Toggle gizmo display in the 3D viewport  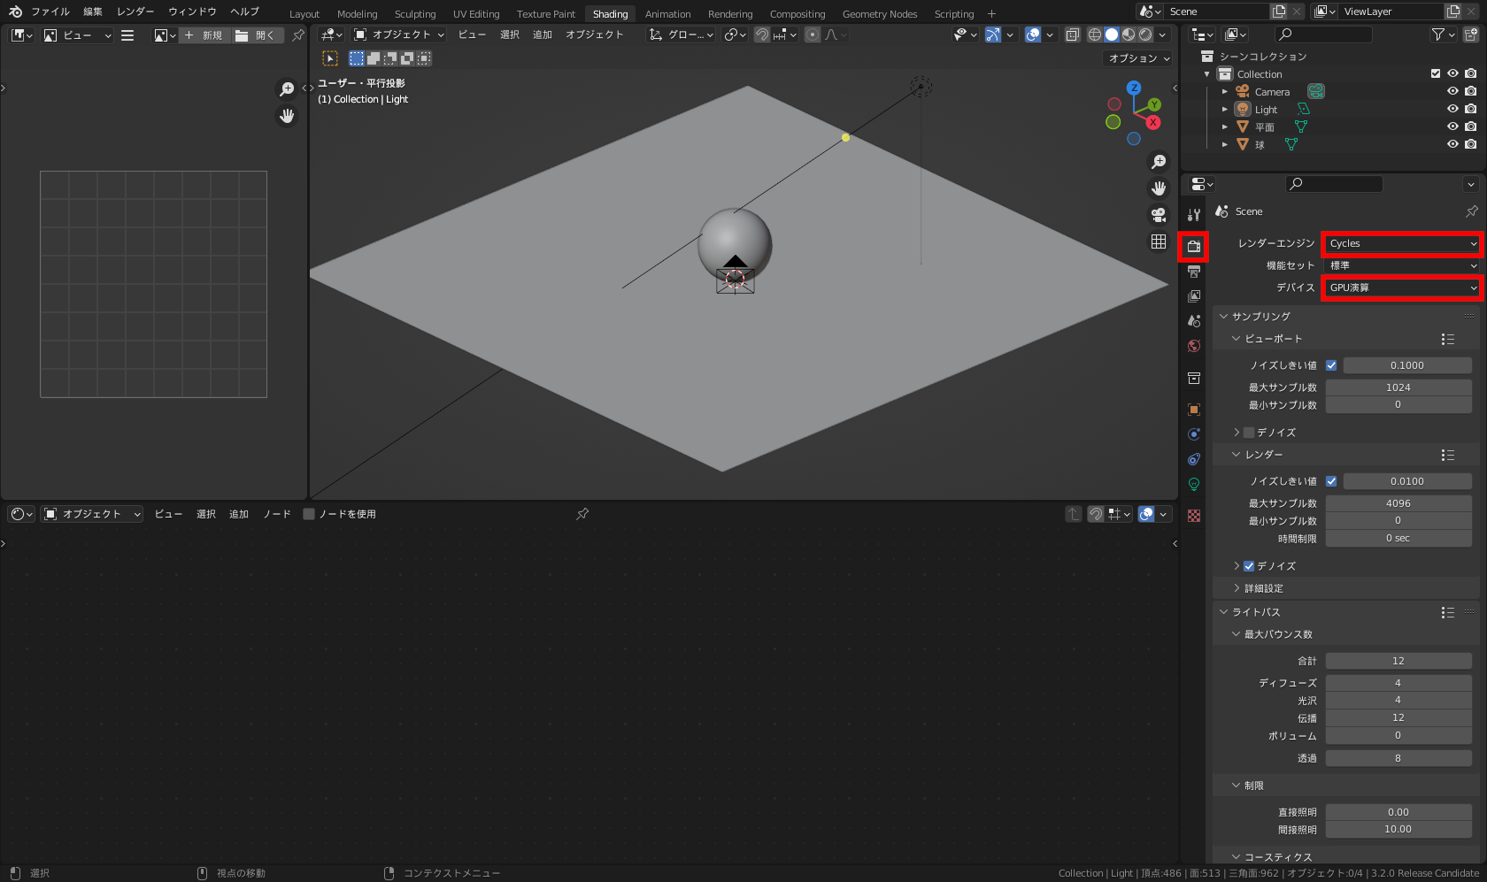click(993, 35)
